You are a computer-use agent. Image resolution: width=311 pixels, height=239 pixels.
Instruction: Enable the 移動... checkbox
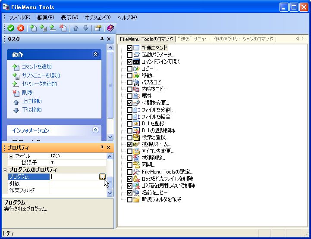tap(129, 75)
